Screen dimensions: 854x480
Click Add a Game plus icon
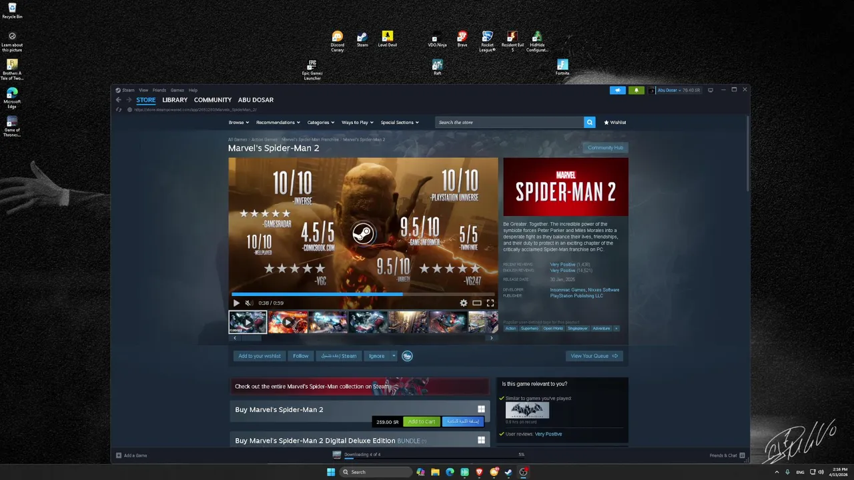[119, 455]
